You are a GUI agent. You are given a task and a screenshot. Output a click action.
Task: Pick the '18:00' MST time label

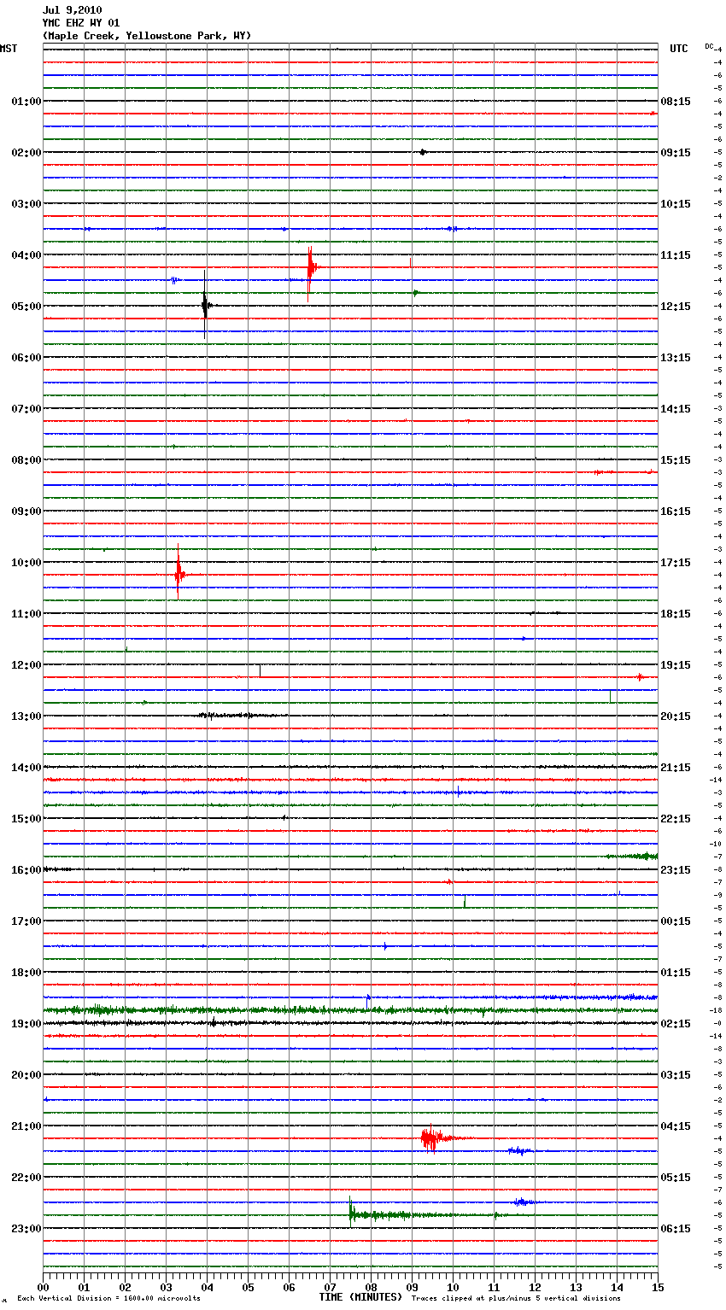(x=26, y=973)
